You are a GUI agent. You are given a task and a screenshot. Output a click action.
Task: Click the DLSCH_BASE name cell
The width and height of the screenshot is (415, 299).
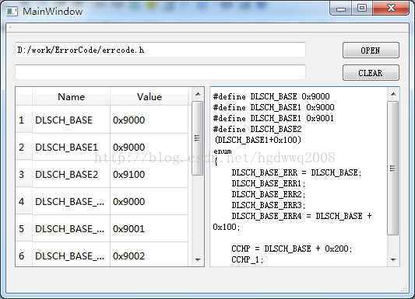[x=71, y=120]
